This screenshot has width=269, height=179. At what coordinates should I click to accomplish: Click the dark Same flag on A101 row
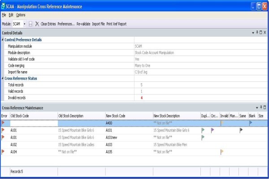click(241, 130)
